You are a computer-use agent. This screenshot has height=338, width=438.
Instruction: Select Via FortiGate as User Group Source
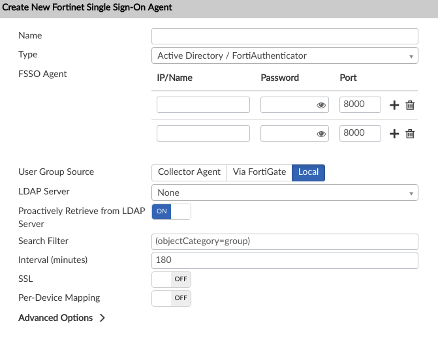[x=259, y=172]
